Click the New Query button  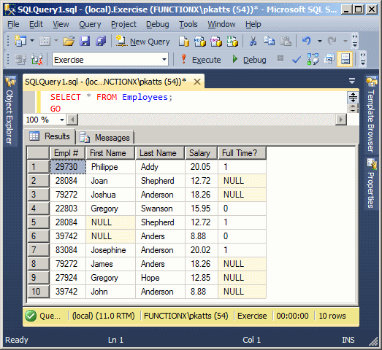click(143, 42)
